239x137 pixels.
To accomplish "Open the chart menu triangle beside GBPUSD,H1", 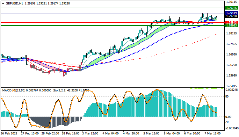I will pos(3,4).
